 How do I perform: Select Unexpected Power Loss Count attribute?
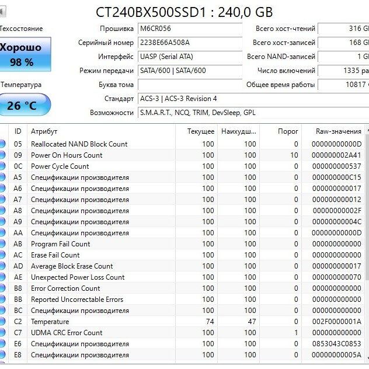(78, 277)
